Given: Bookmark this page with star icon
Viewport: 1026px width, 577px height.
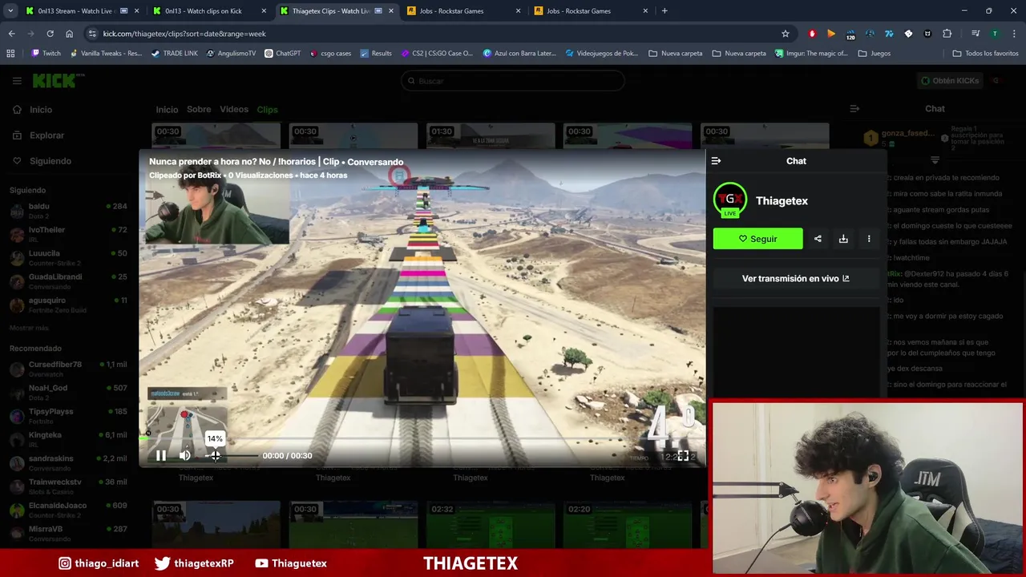Looking at the screenshot, I should click(x=786, y=34).
